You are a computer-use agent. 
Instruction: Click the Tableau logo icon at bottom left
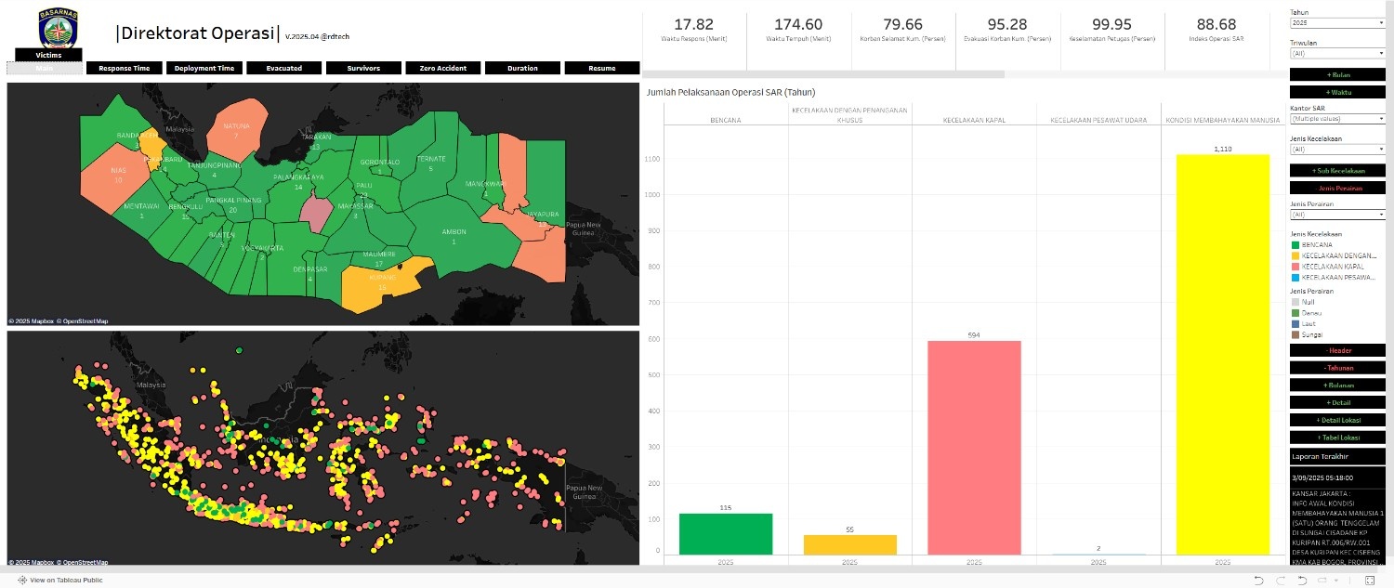21,580
